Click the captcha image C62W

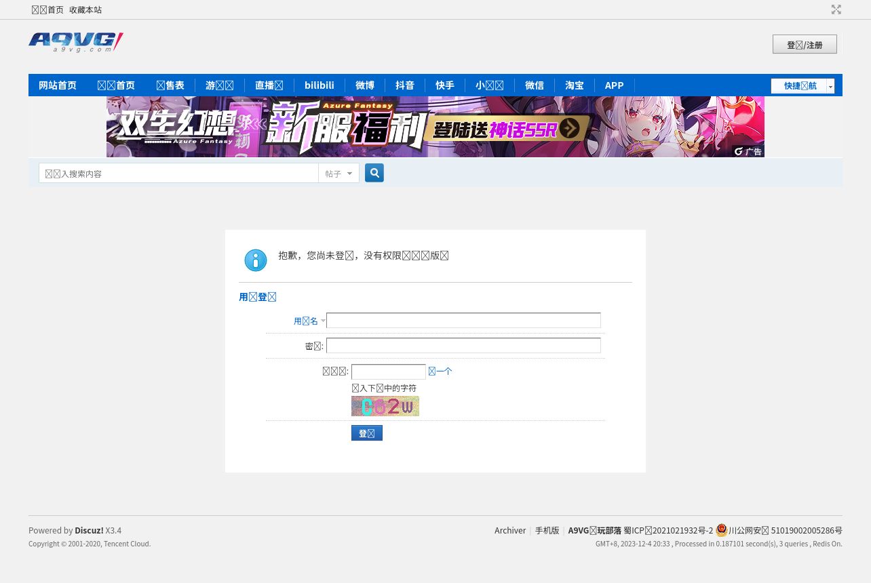[x=385, y=406]
